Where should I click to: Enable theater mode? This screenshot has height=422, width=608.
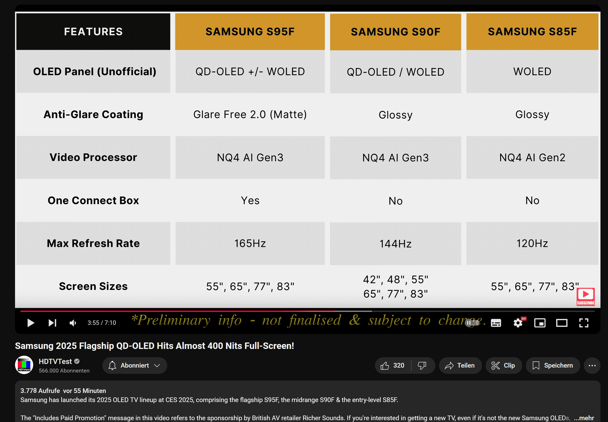point(562,323)
